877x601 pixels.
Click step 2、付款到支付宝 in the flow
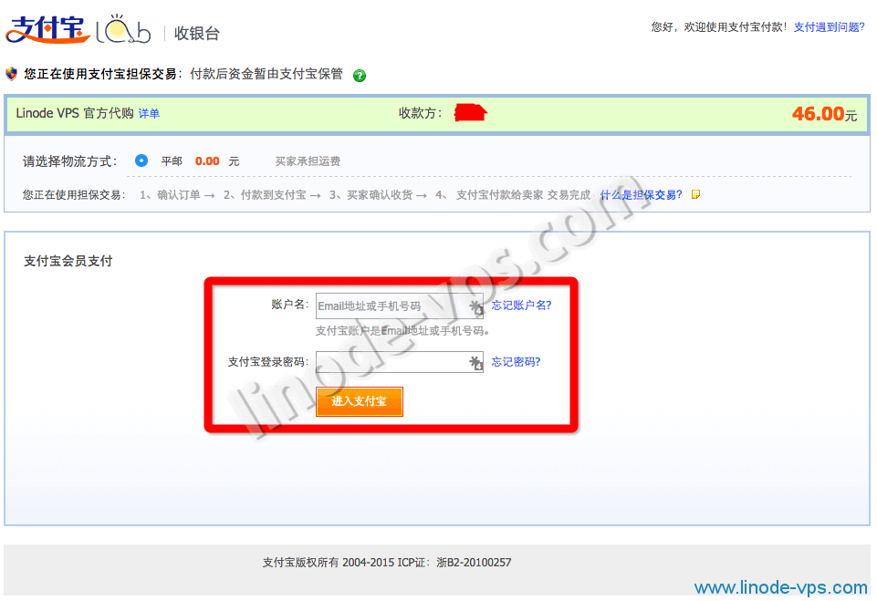point(265,194)
